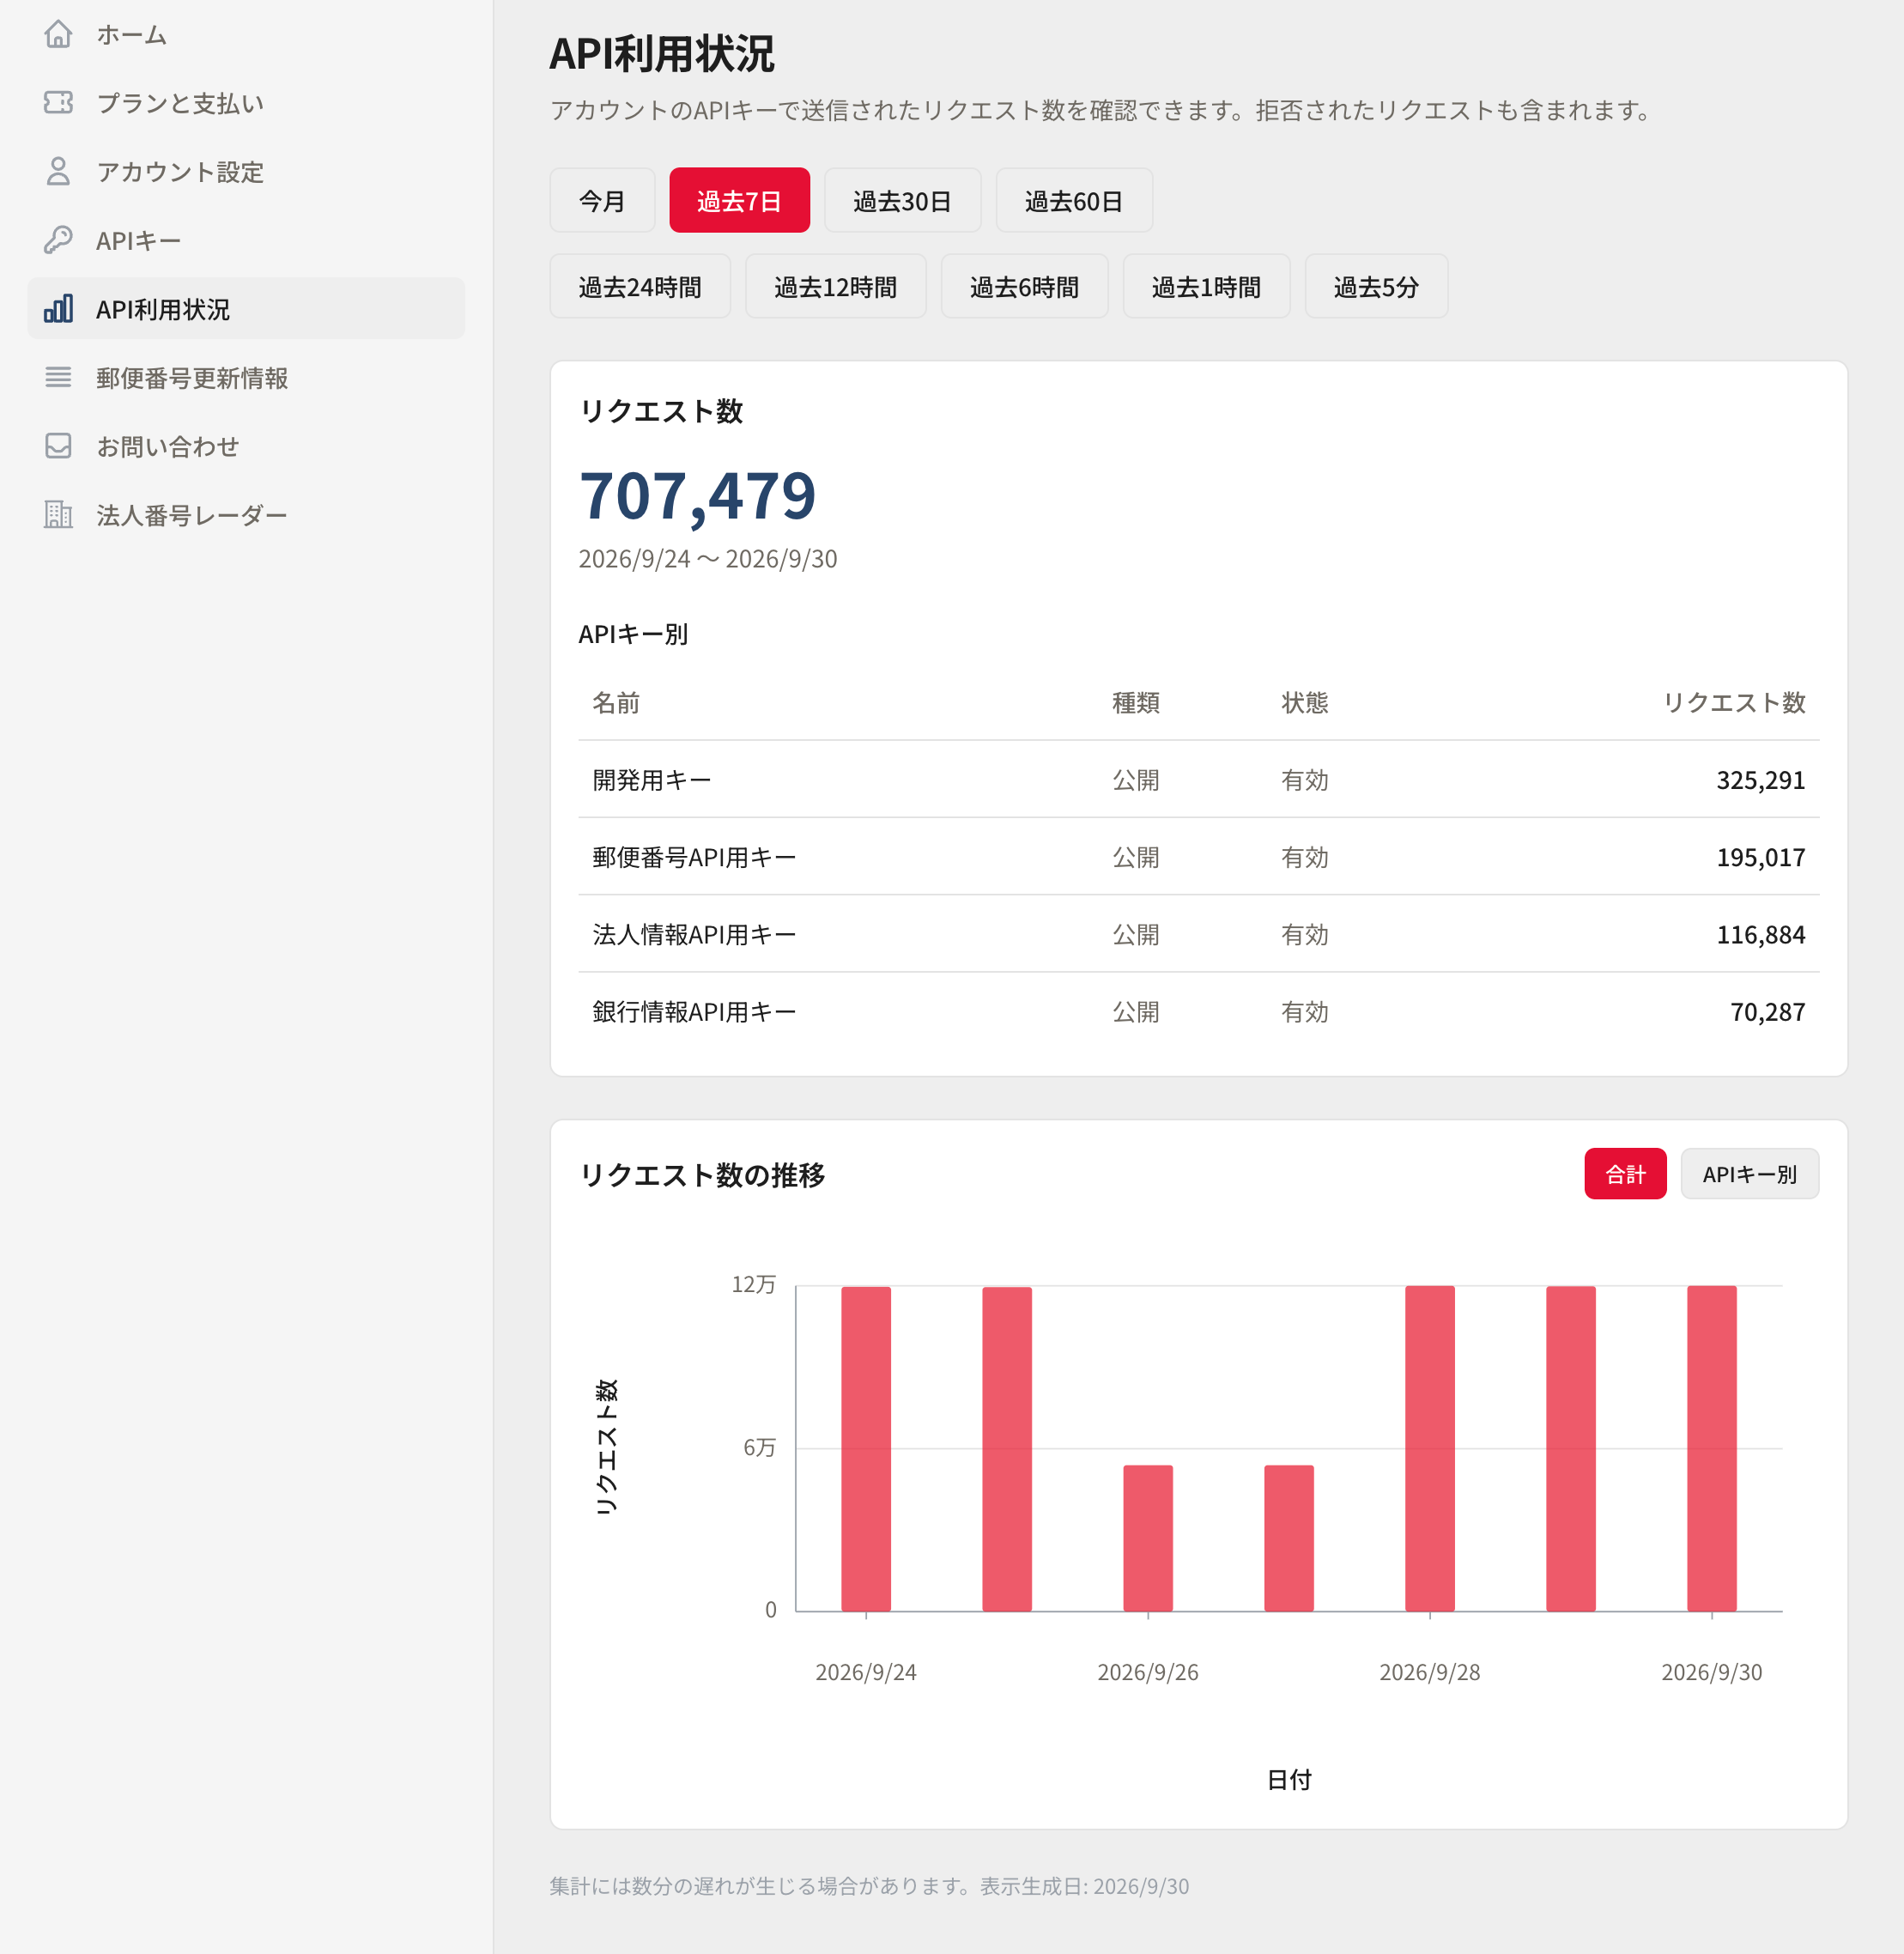Click the building icon for 法人番号レーダー

point(58,514)
